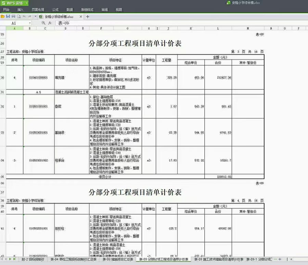Click total price cell 69382.08
Screen dimensions: 308x265
218,228
